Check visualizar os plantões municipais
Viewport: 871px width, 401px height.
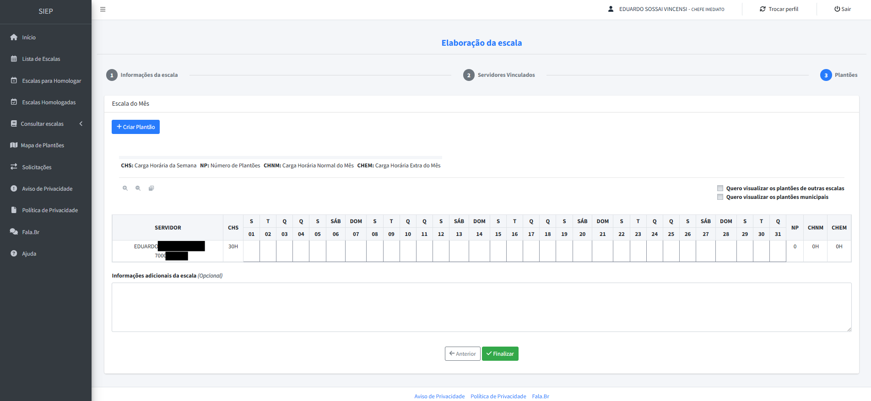coord(720,197)
